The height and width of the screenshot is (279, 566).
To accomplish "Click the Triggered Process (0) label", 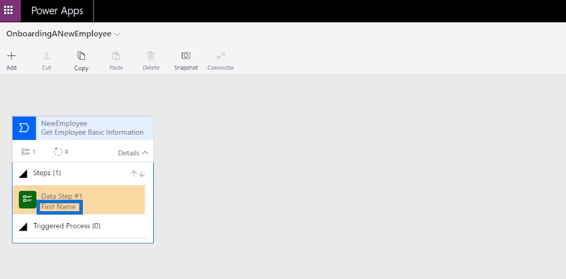I will click(67, 226).
